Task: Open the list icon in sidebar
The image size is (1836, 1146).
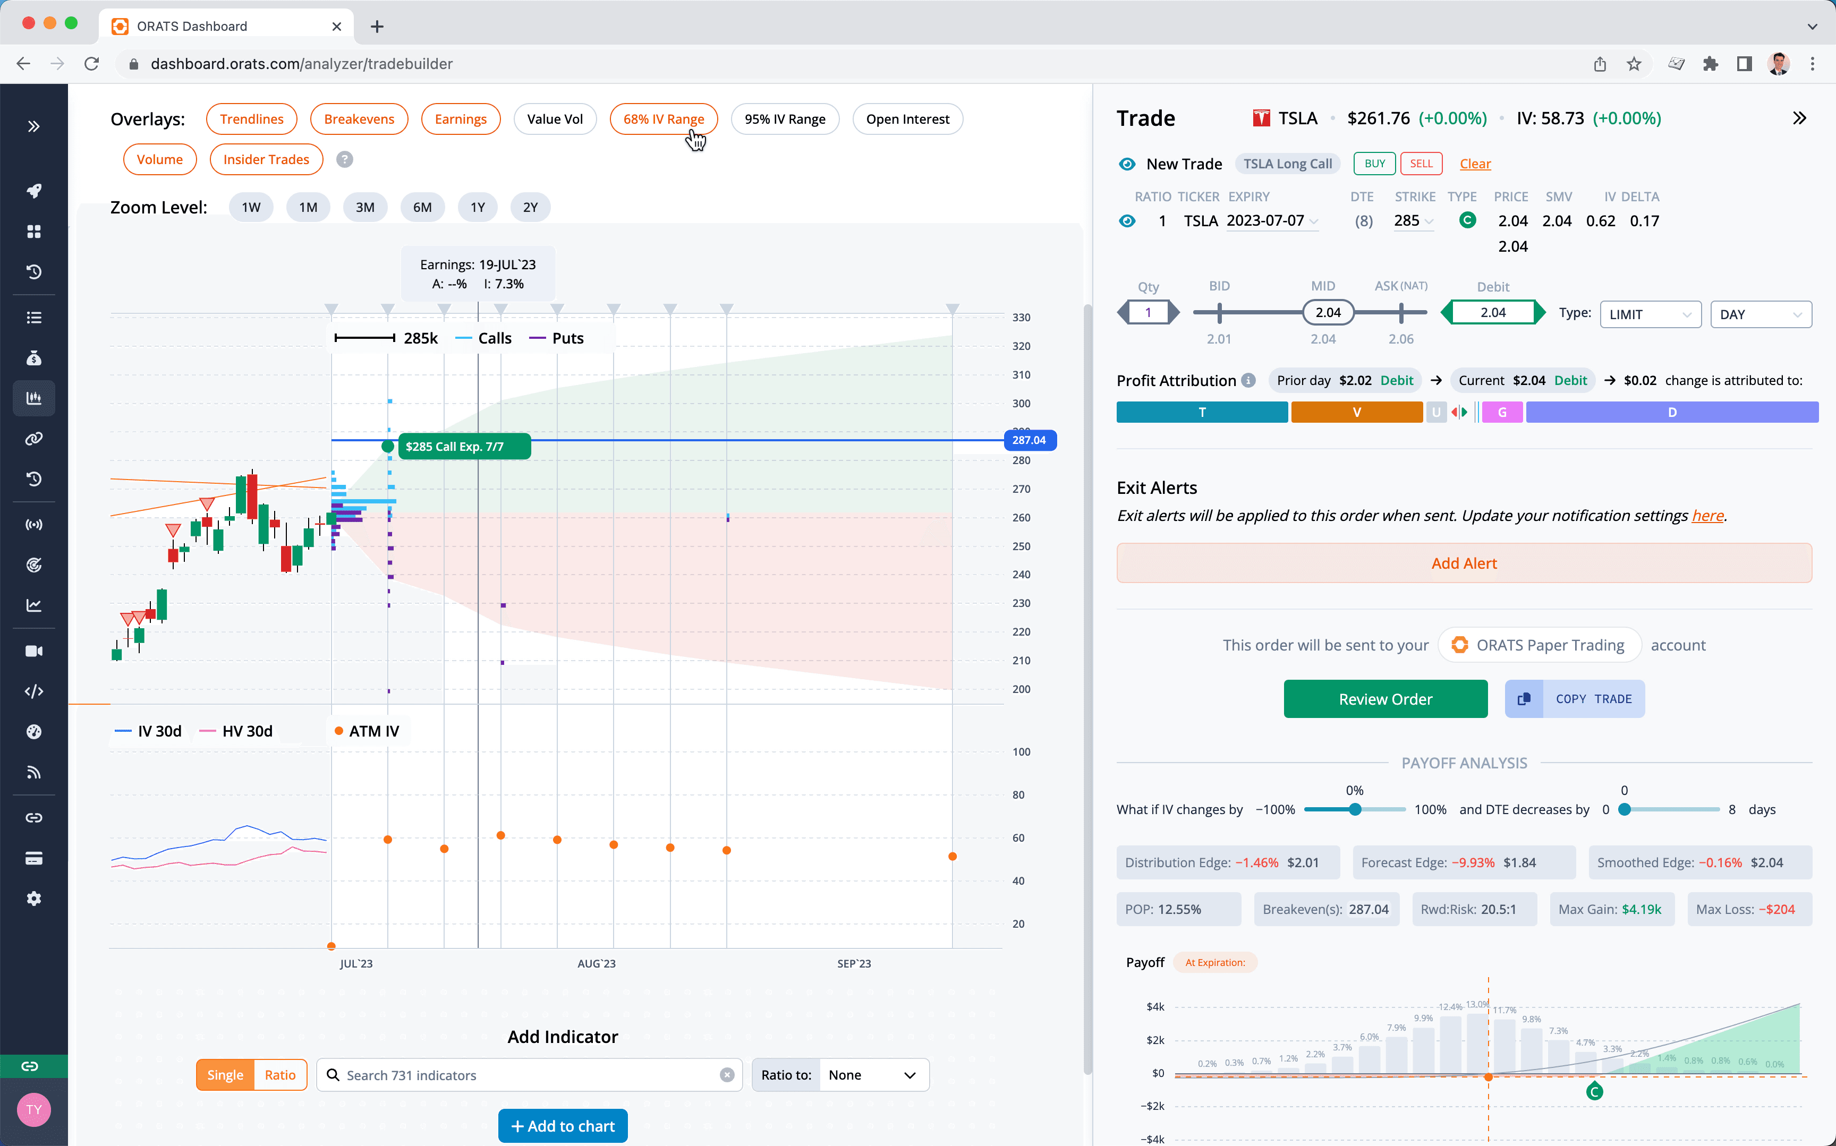Action: (33, 318)
